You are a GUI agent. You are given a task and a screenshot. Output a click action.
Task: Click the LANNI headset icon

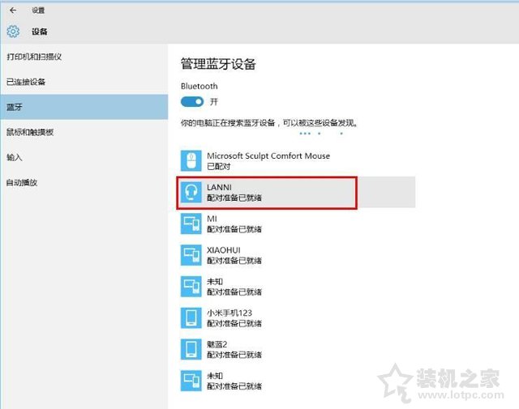pyautogui.click(x=191, y=192)
